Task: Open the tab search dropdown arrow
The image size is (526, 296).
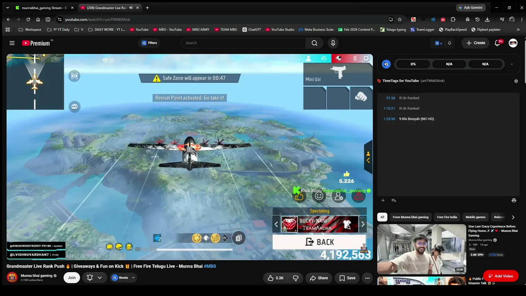Action: 7,8
